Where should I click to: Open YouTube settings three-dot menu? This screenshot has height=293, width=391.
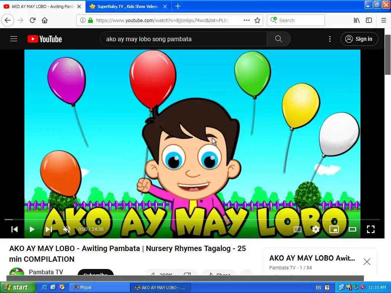click(x=330, y=39)
